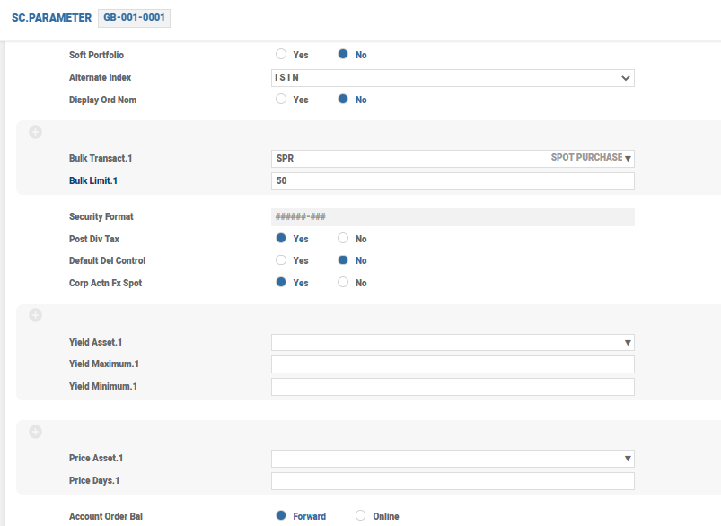Select No for Corp Actn Fx Spot
The image size is (721, 526).
(x=343, y=283)
